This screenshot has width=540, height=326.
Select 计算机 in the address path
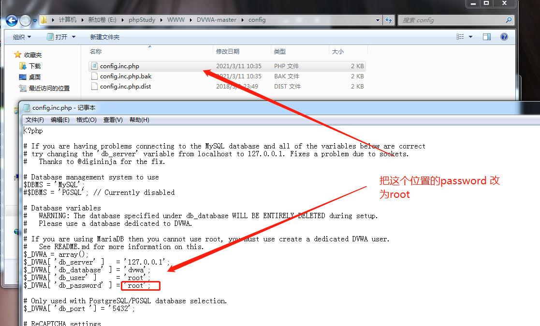coord(68,20)
